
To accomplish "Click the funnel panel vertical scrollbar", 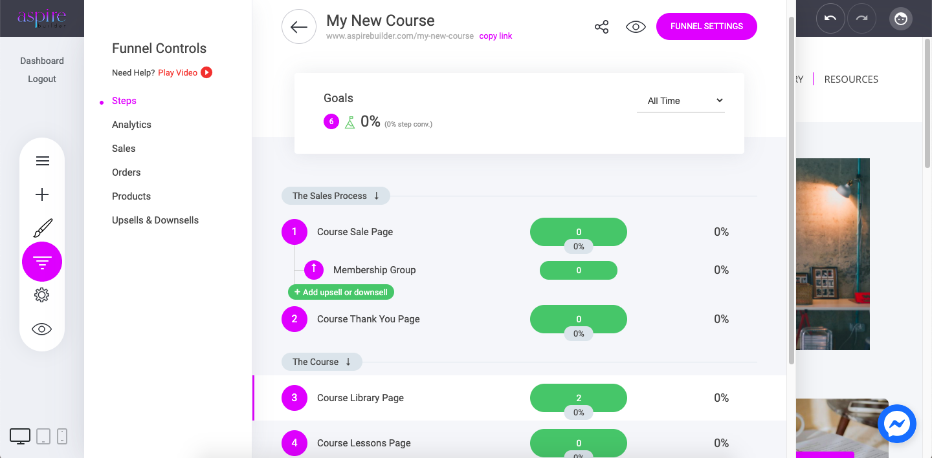I will 791,190.
